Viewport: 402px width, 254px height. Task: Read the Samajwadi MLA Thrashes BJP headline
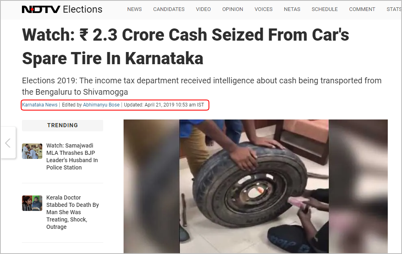pos(72,156)
